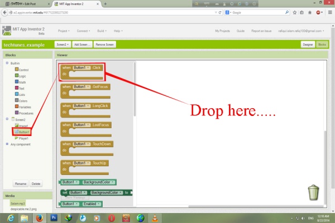
Task: Switch to Blocks view
Action: click(322, 45)
